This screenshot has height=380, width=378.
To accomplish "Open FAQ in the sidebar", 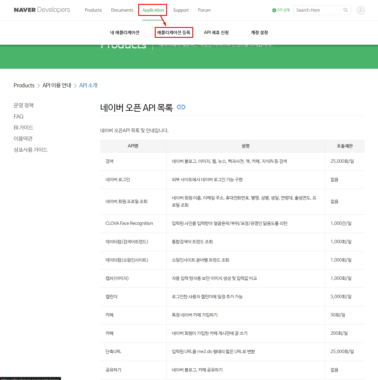I will pos(19,116).
